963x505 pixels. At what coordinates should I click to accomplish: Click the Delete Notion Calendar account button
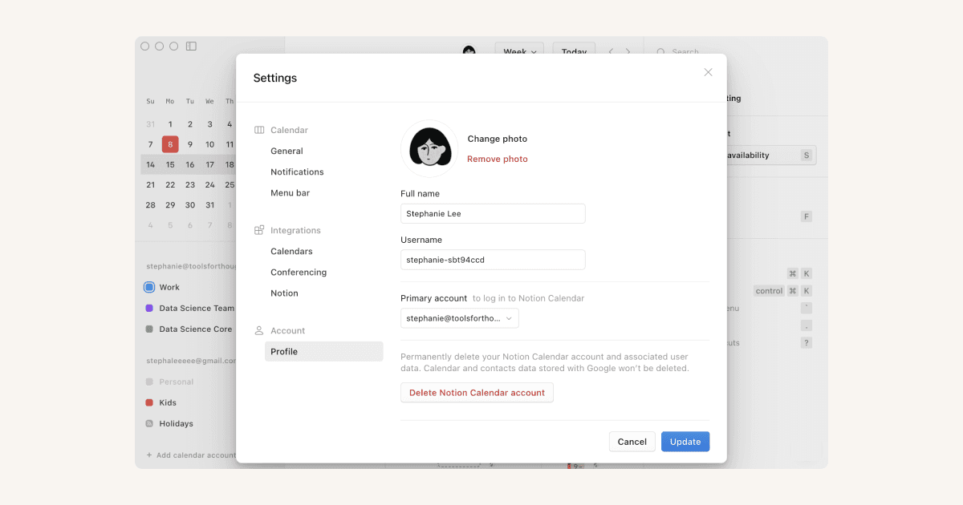477,392
